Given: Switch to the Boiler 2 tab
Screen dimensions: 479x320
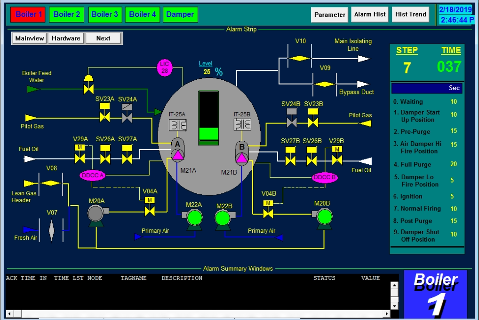Looking at the screenshot, I should 66,15.
